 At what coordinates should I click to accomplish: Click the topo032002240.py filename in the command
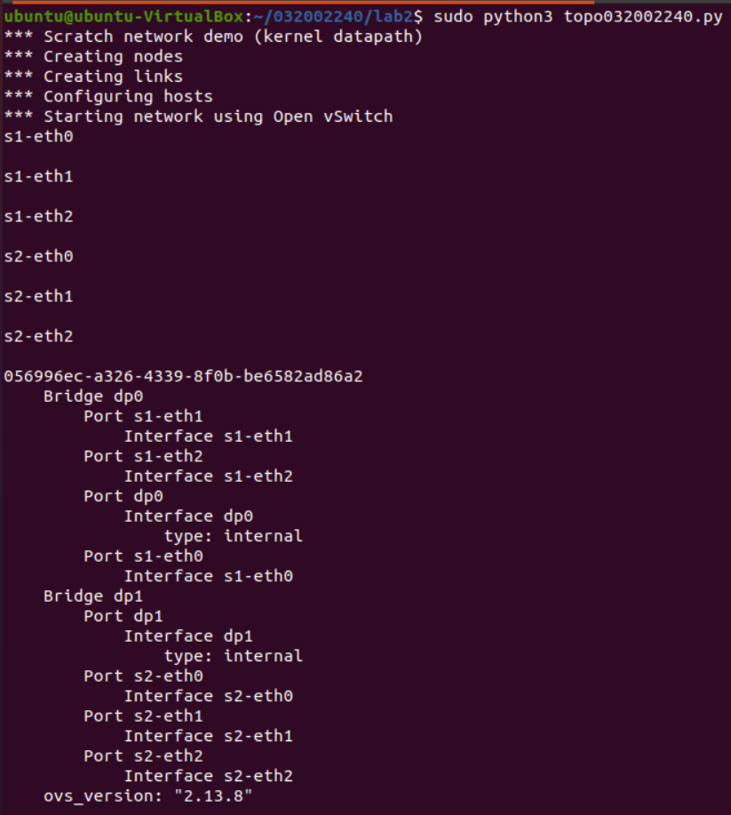click(642, 17)
